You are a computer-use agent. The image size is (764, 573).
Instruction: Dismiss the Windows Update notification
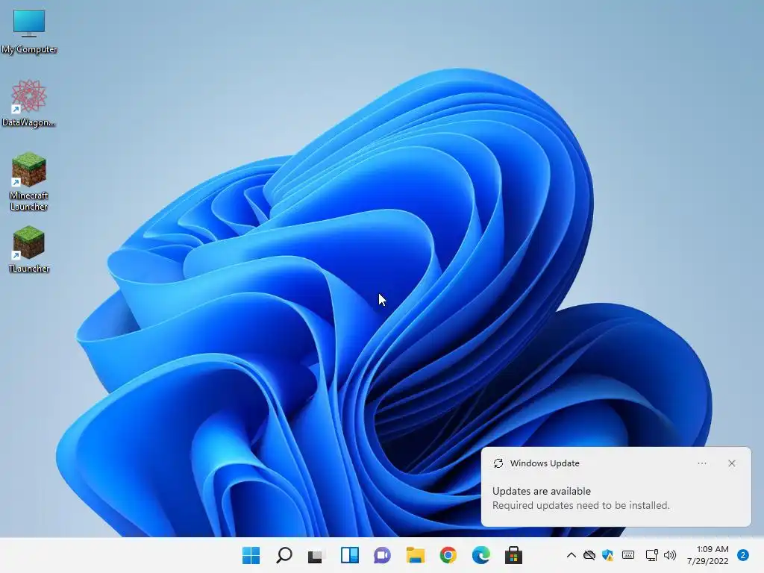[x=732, y=463]
